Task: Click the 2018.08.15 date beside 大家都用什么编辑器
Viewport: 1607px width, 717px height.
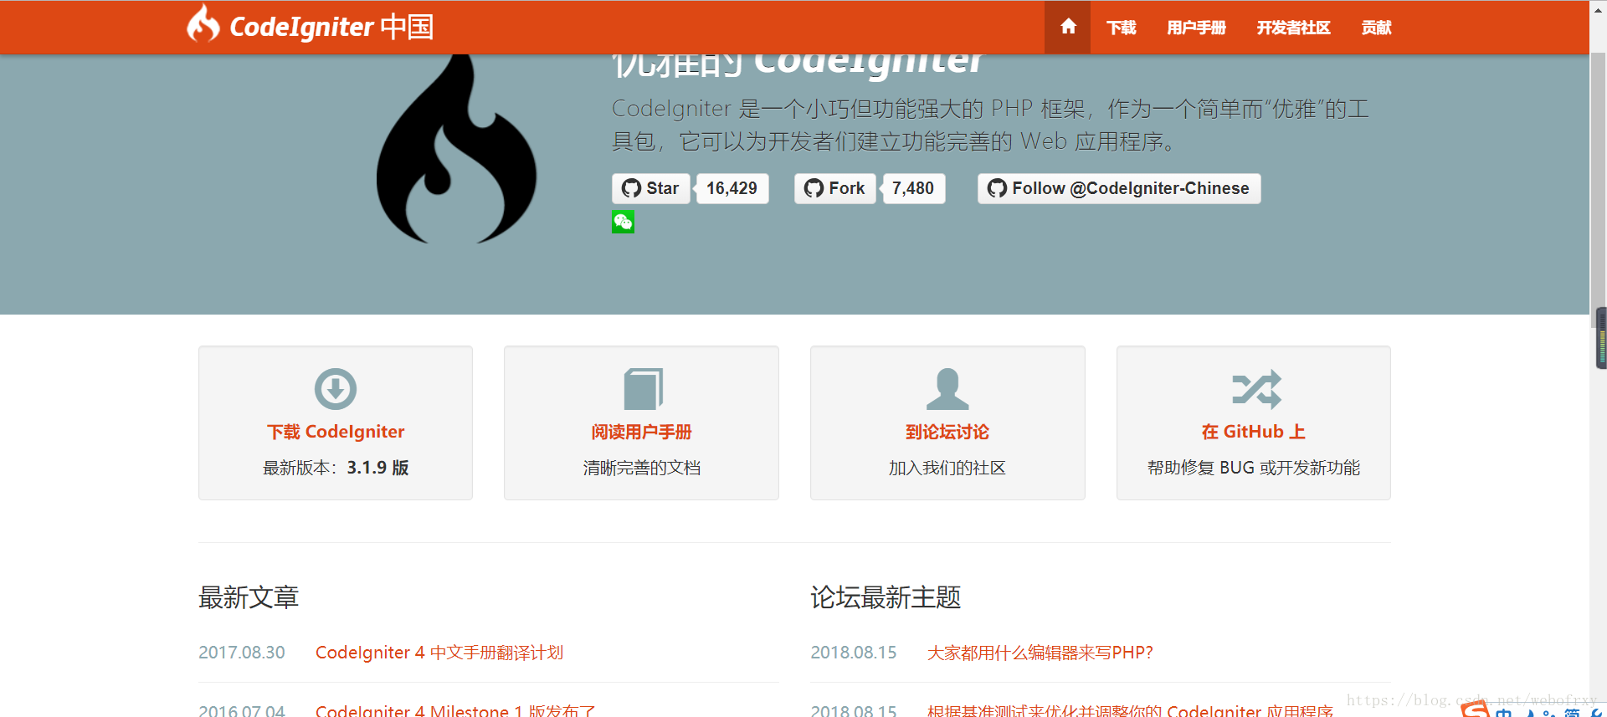Action: coord(854,653)
